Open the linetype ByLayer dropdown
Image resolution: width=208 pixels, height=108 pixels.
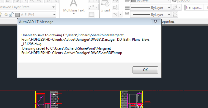click(x=150, y=15)
